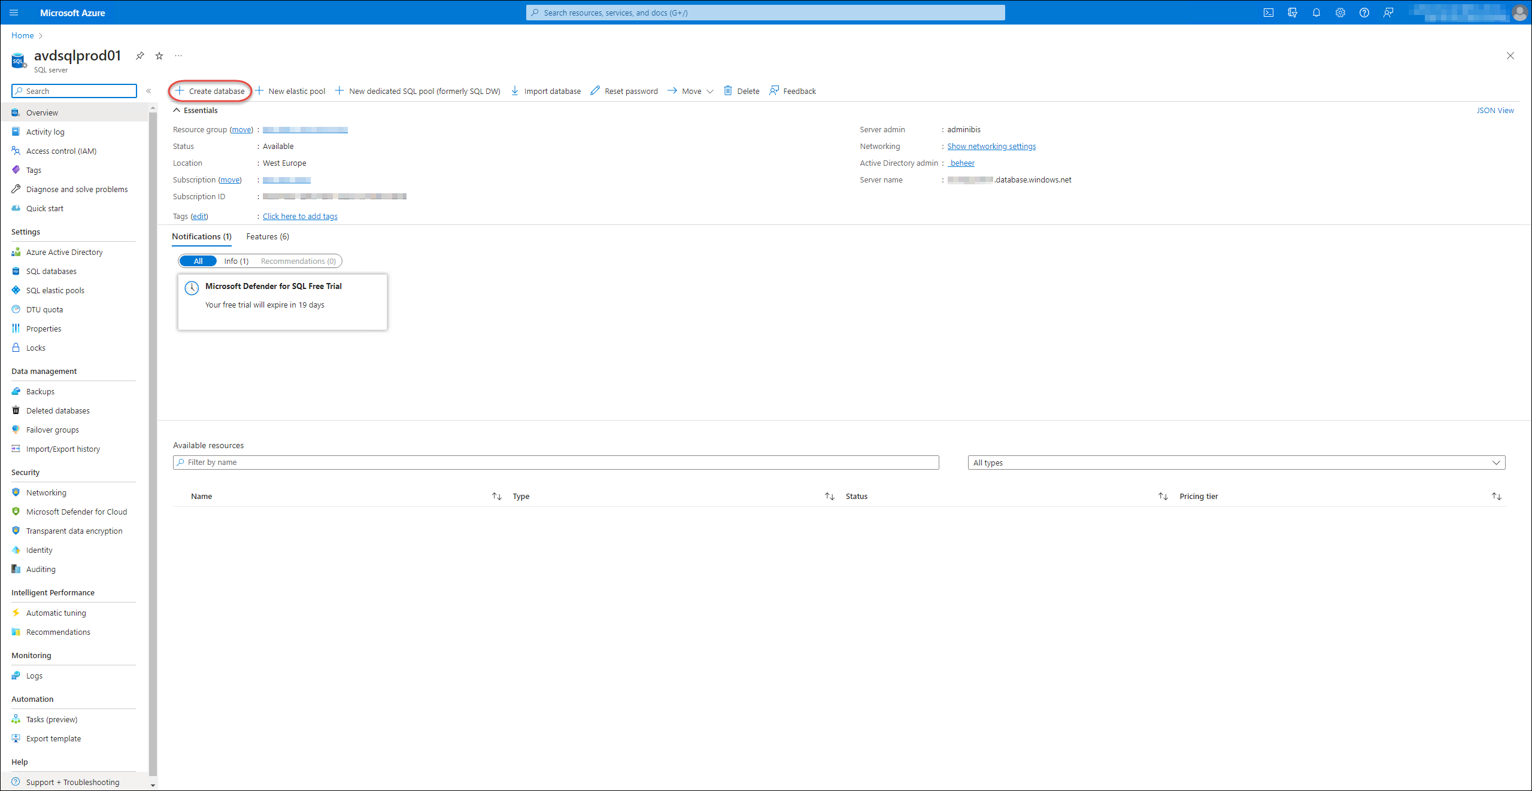
Task: Open Azure Active Directory settings
Action: (74, 252)
